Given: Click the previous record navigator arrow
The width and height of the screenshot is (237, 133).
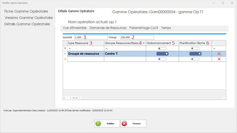Looking at the screenshot, I should [x=67, y=98].
